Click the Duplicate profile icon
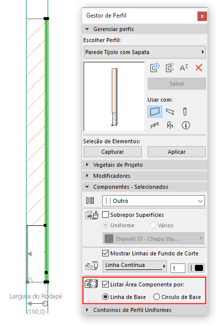Viewport: 216px width, 326px height. pos(169,68)
